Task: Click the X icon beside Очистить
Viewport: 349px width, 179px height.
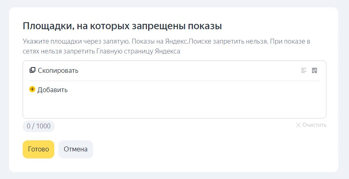Action: (x=298, y=125)
